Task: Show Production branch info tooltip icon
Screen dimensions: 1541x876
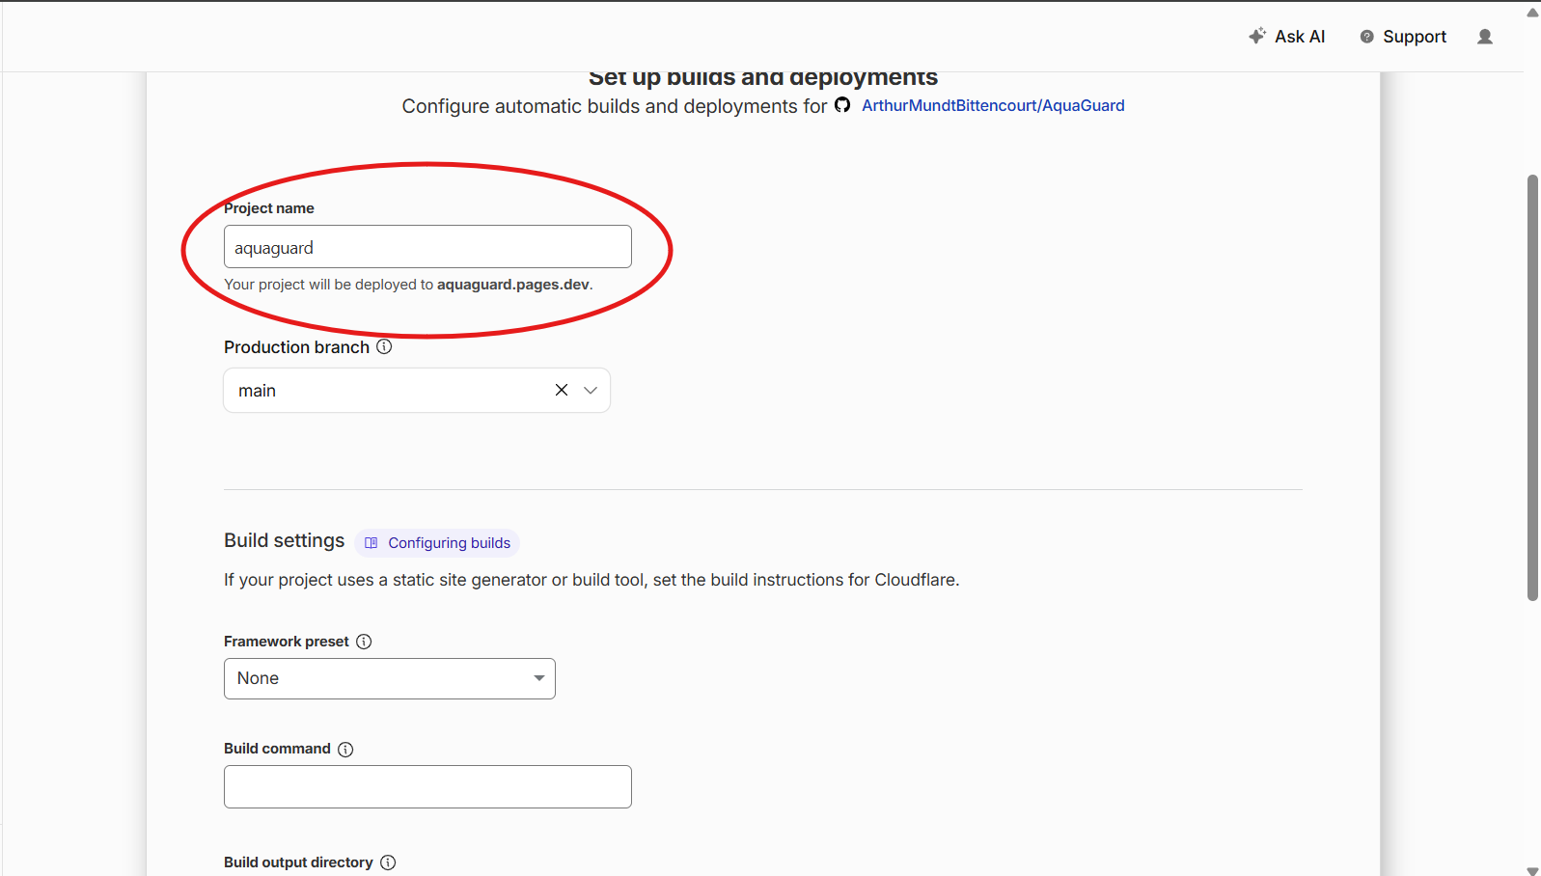Action: (x=384, y=346)
